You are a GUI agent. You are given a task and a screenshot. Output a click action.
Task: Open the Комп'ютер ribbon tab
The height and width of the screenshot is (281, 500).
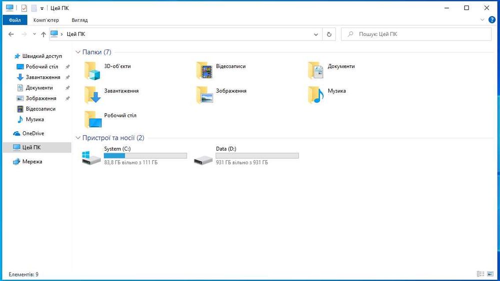(x=46, y=20)
